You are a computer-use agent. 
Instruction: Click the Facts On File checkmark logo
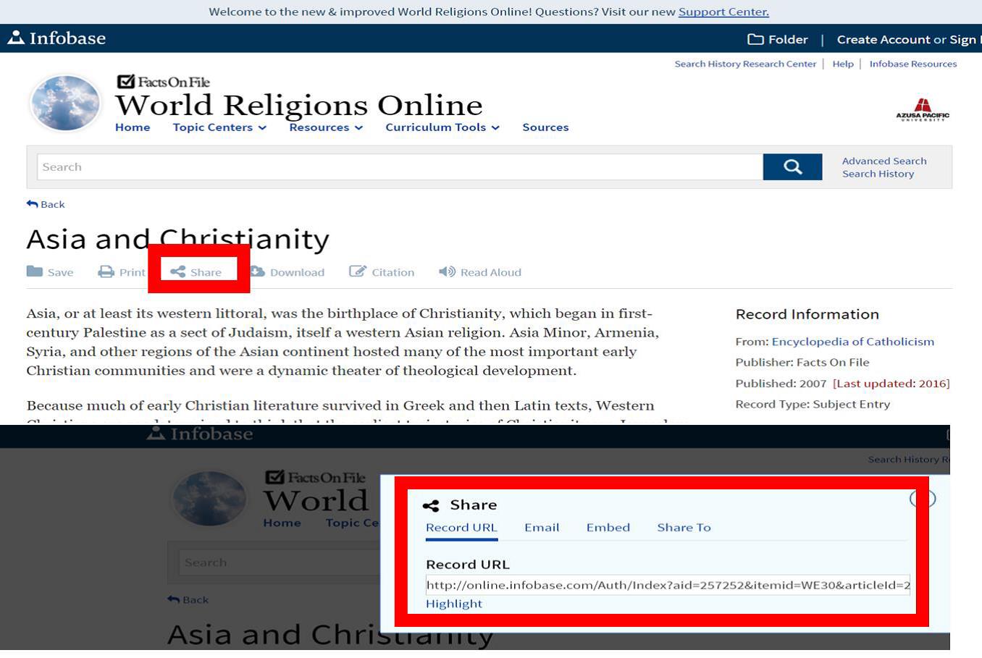pyautogui.click(x=163, y=82)
